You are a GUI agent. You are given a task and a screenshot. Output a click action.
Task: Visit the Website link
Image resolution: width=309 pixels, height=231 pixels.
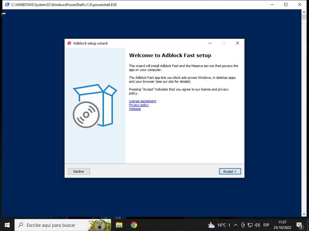click(135, 109)
